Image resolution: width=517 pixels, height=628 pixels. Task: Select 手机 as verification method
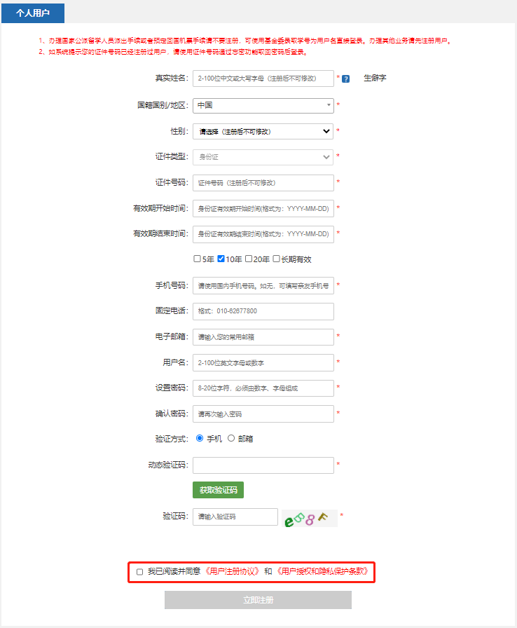pos(200,438)
